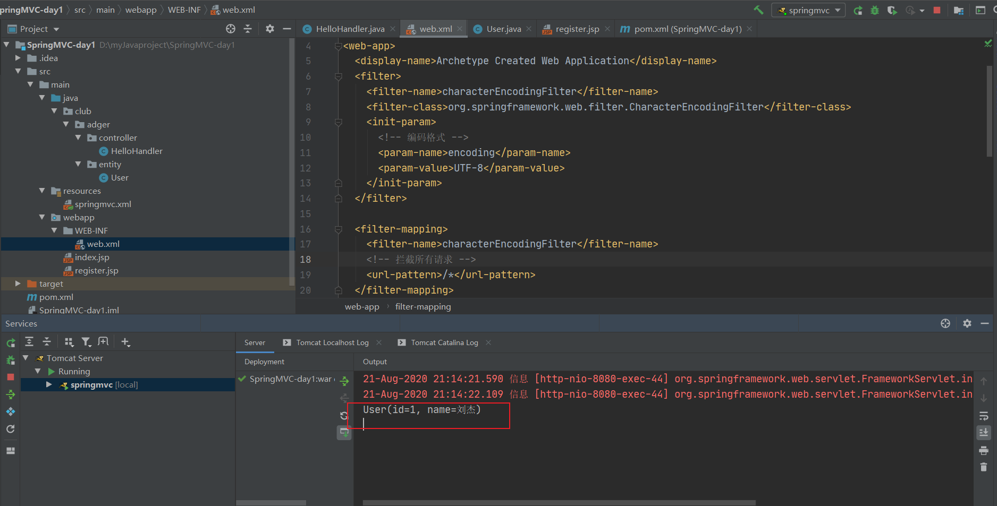
Task: Start debugging with the green bug icon
Action: [x=875, y=10]
